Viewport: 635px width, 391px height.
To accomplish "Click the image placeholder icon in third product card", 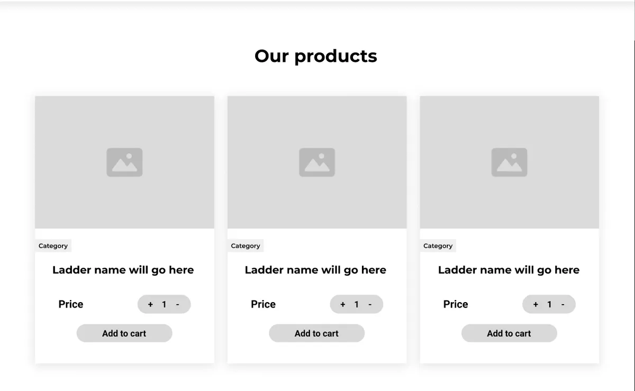I will pos(509,162).
